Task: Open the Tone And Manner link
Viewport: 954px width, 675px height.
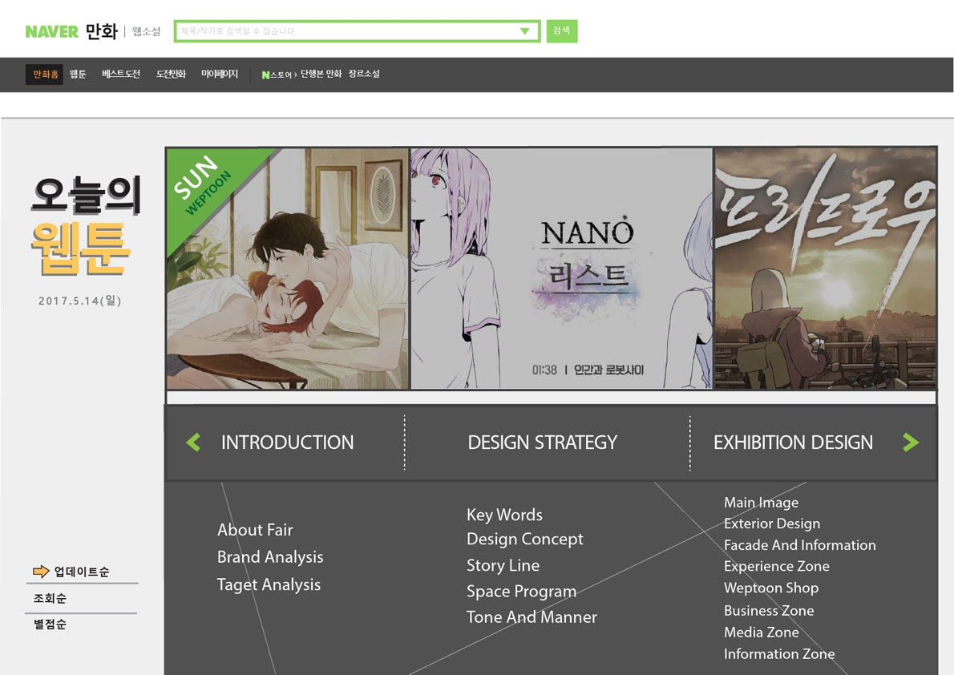Action: click(x=532, y=617)
